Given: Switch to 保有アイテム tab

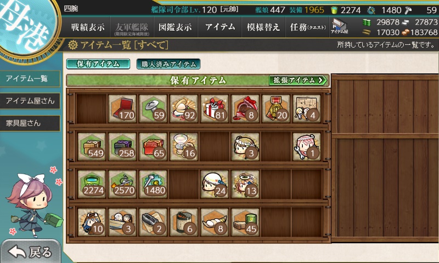Looking at the screenshot, I should pos(98,64).
